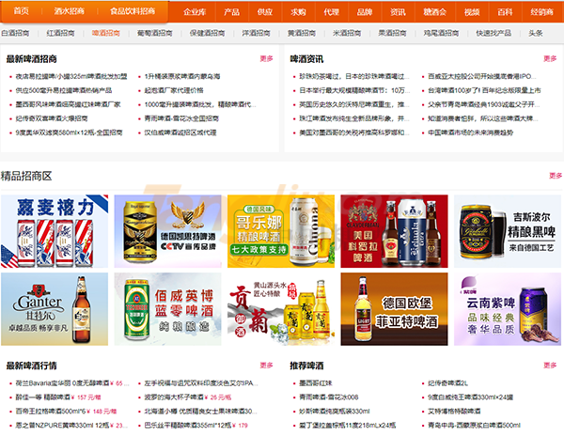Read news 珍珠奶茶喝过，日本的珍珠啤酒
564x436 pixels.
point(354,76)
